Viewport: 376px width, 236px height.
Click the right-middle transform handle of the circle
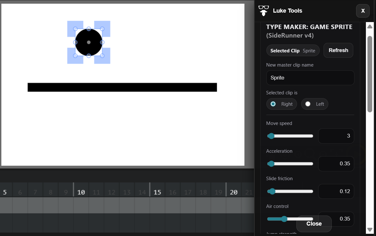click(102, 42)
